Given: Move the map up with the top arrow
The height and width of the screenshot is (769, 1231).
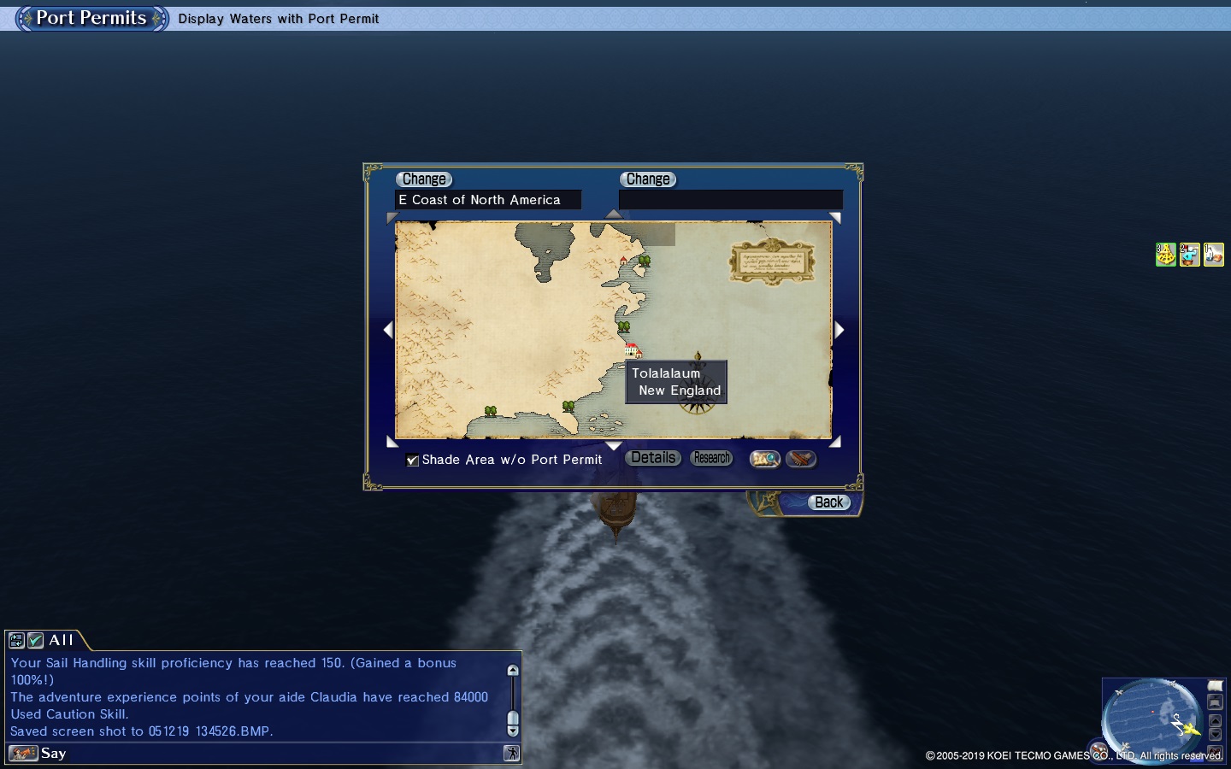Looking at the screenshot, I should [x=614, y=214].
